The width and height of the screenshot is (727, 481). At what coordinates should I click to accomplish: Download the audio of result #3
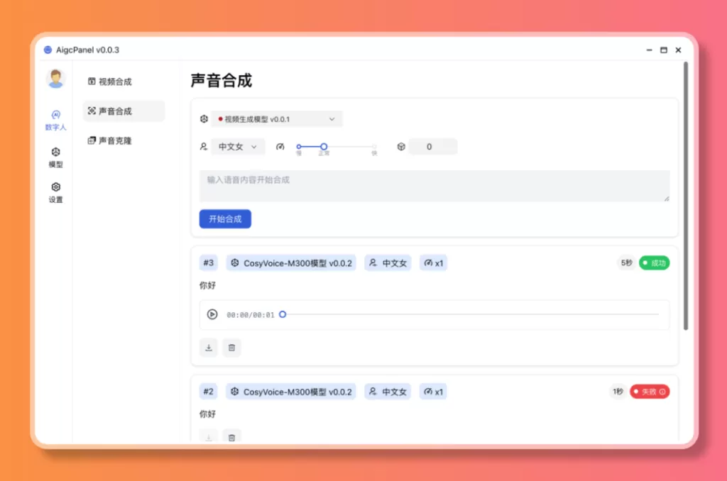coord(208,348)
